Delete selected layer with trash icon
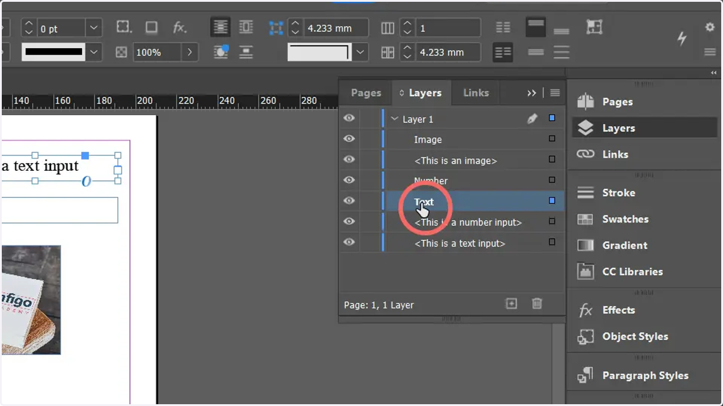 537,304
